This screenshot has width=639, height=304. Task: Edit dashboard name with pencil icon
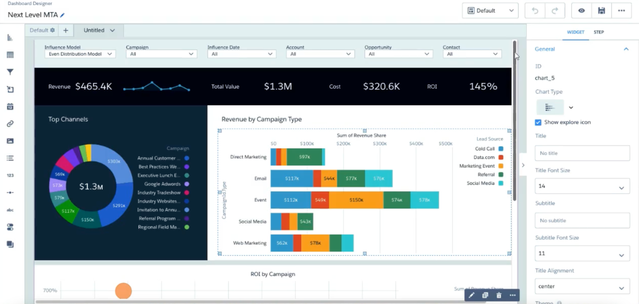(x=62, y=15)
